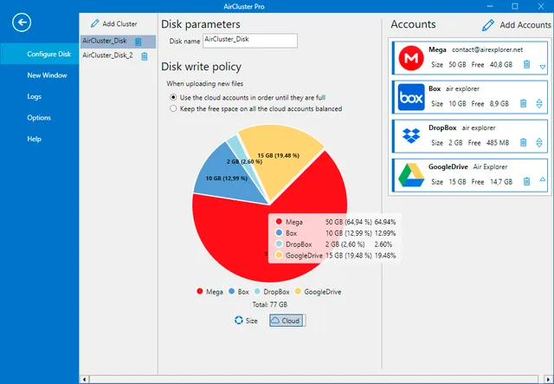Screen dimensions: 554x384
Task: Click the tooltip's '64.94%' Mega value
Action: (385, 222)
